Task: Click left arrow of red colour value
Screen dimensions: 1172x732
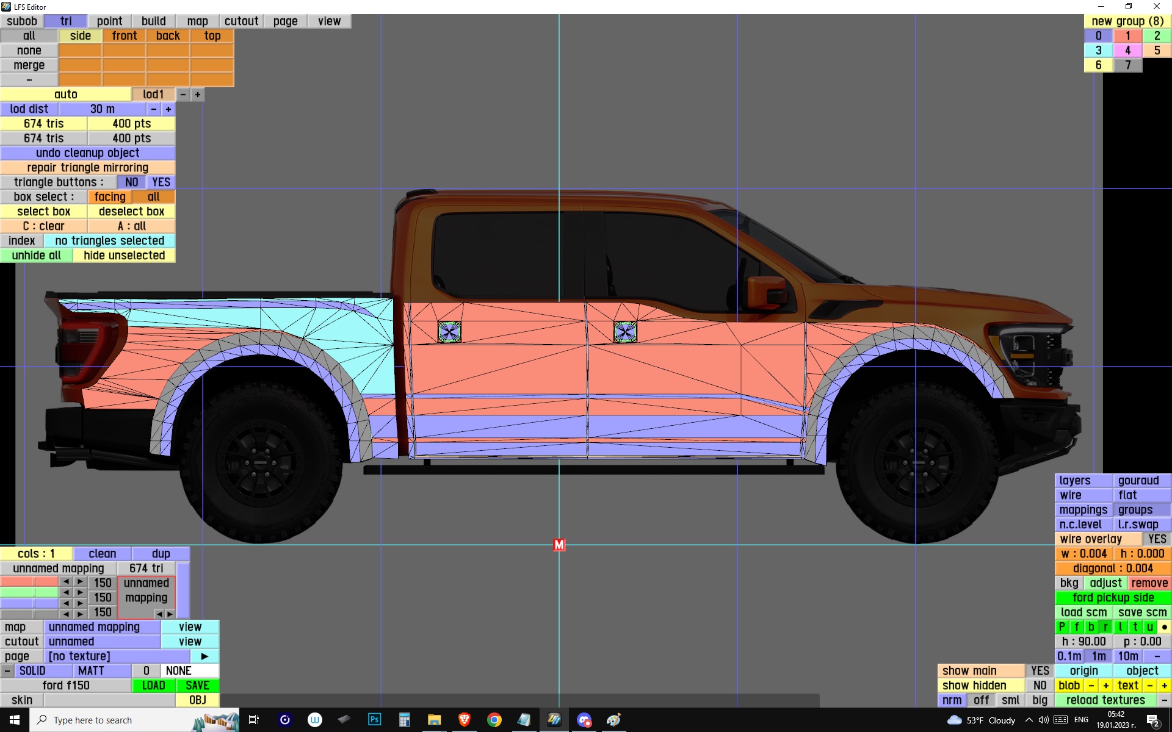Action: point(66,582)
